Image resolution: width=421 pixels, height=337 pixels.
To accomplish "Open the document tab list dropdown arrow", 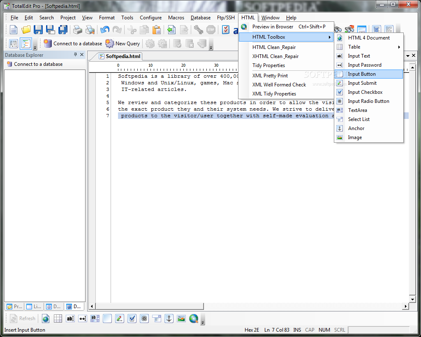I will point(408,56).
